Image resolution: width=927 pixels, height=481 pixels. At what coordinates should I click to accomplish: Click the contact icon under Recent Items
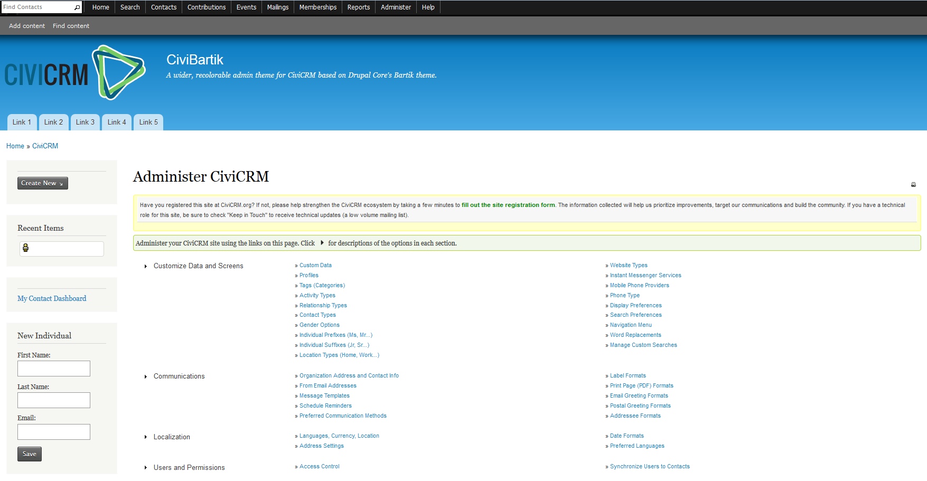click(25, 248)
